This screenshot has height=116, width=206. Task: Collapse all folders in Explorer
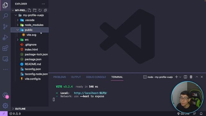point(45,10)
